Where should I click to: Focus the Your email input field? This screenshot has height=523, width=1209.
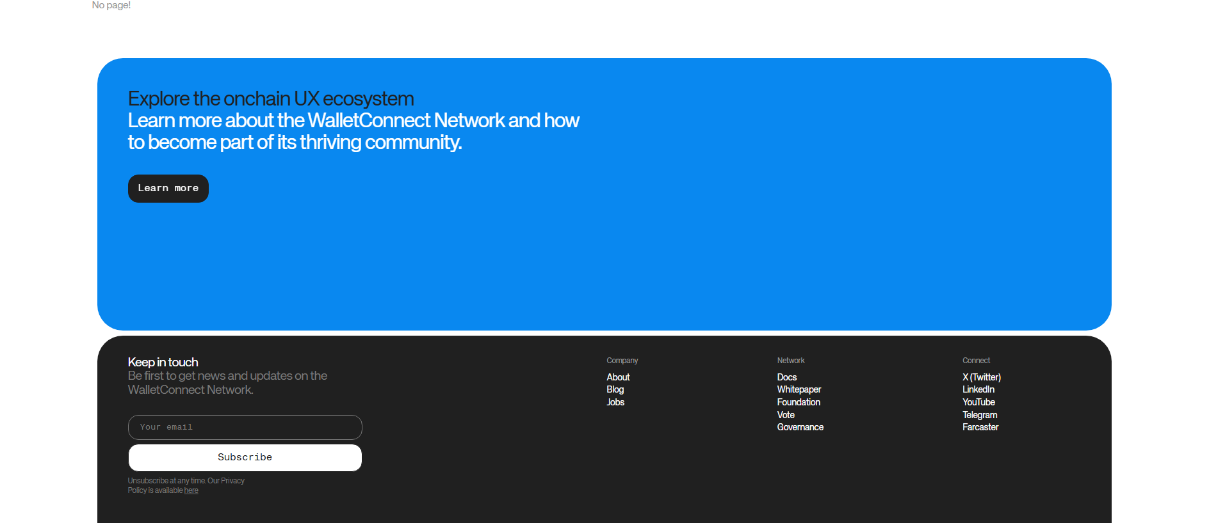tap(245, 427)
